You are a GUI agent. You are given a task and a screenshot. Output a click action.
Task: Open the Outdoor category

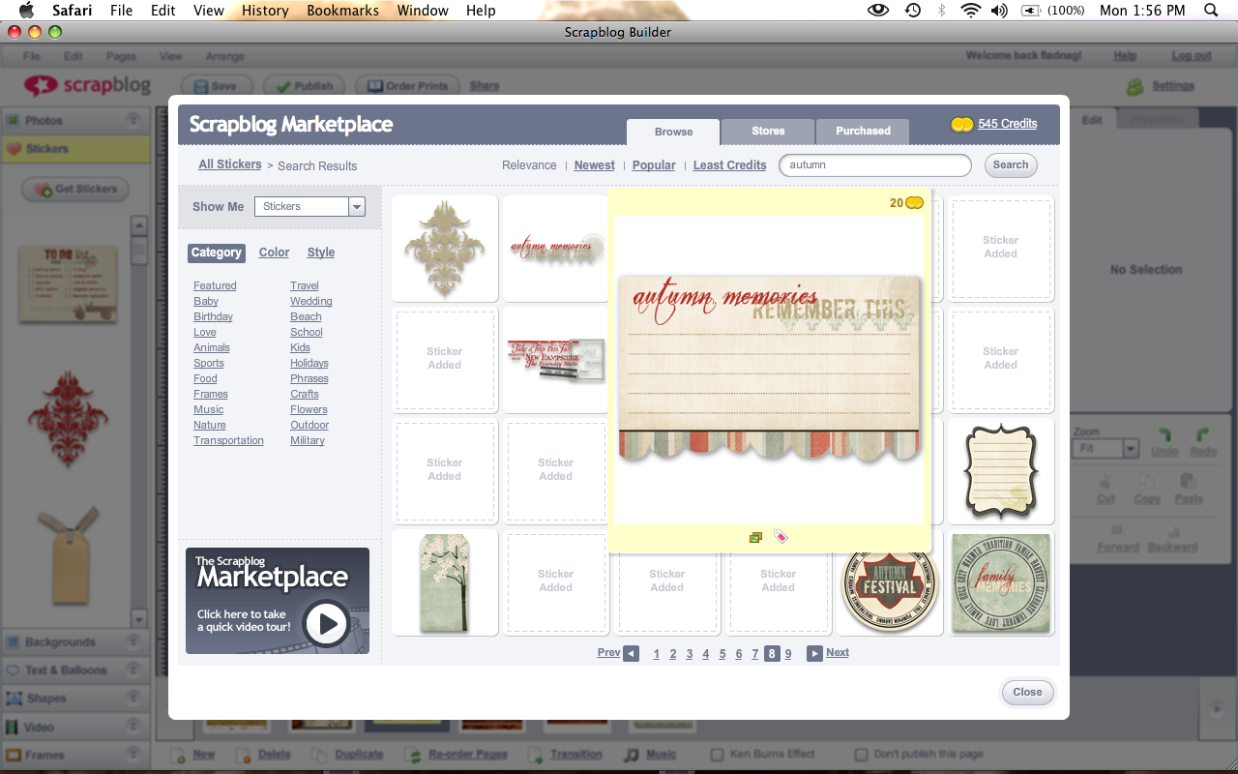309,425
